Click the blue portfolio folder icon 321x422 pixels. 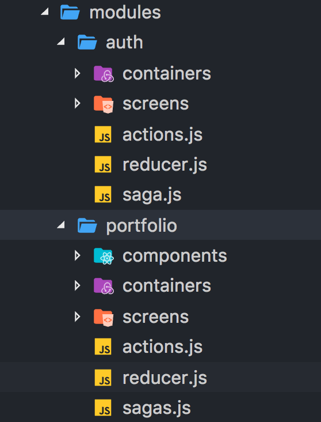pyautogui.click(x=87, y=225)
